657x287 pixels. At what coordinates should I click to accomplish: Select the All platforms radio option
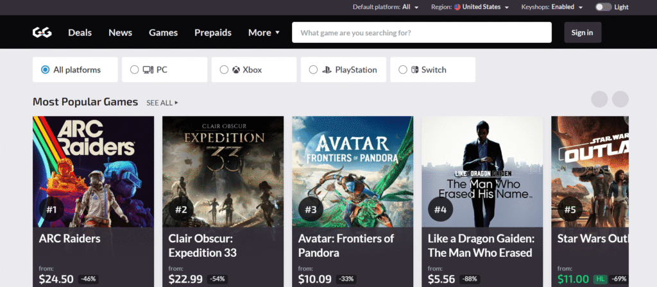[75, 70]
